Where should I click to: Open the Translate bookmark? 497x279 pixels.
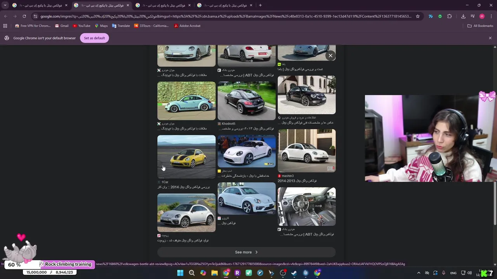(121, 26)
